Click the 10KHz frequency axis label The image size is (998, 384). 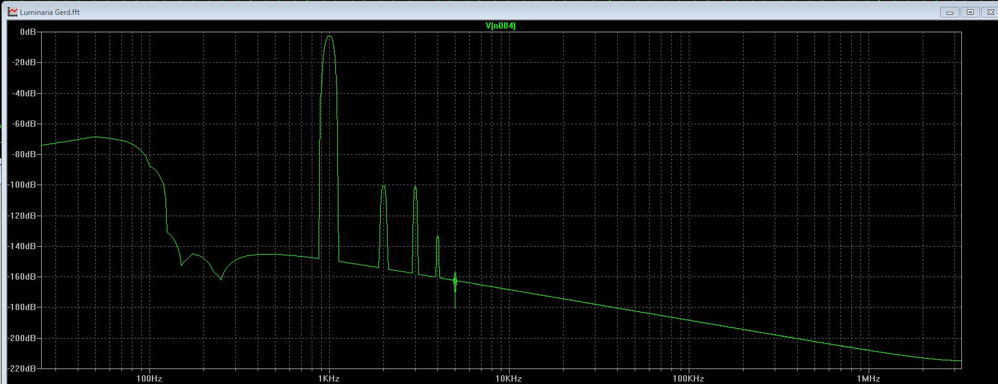click(x=508, y=378)
